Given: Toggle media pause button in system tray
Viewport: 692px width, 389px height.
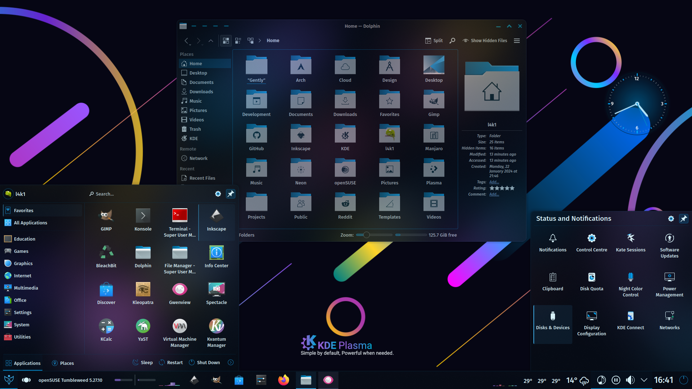Looking at the screenshot, I should coord(616,380).
